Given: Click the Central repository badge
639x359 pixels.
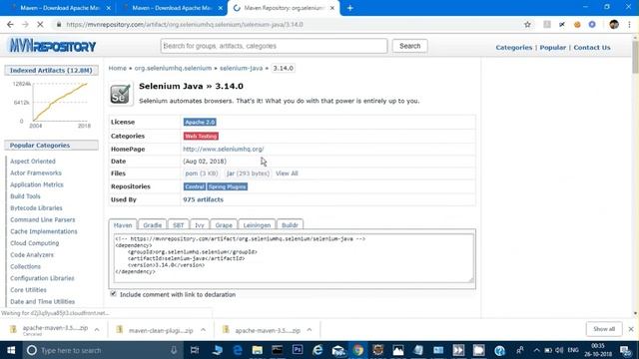Looking at the screenshot, I should (x=195, y=186).
